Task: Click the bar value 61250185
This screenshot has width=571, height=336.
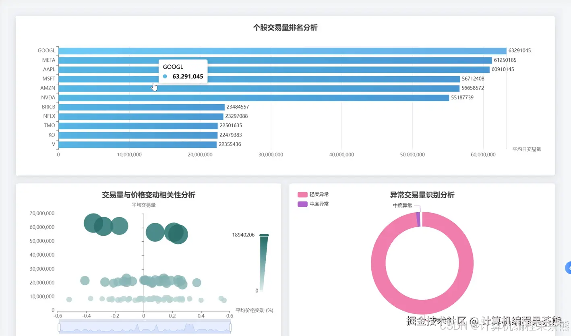Action: pos(505,60)
